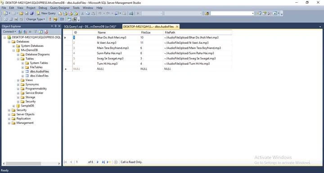Image resolution: width=324 pixels, height=173 pixels.
Task: Show the Diagram pane icon in query toolbar
Action: coord(5,19)
